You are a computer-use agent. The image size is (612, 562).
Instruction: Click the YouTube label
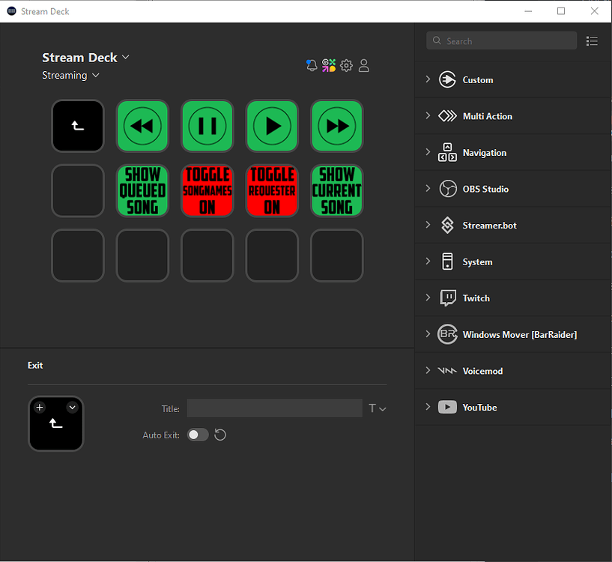pyautogui.click(x=479, y=408)
